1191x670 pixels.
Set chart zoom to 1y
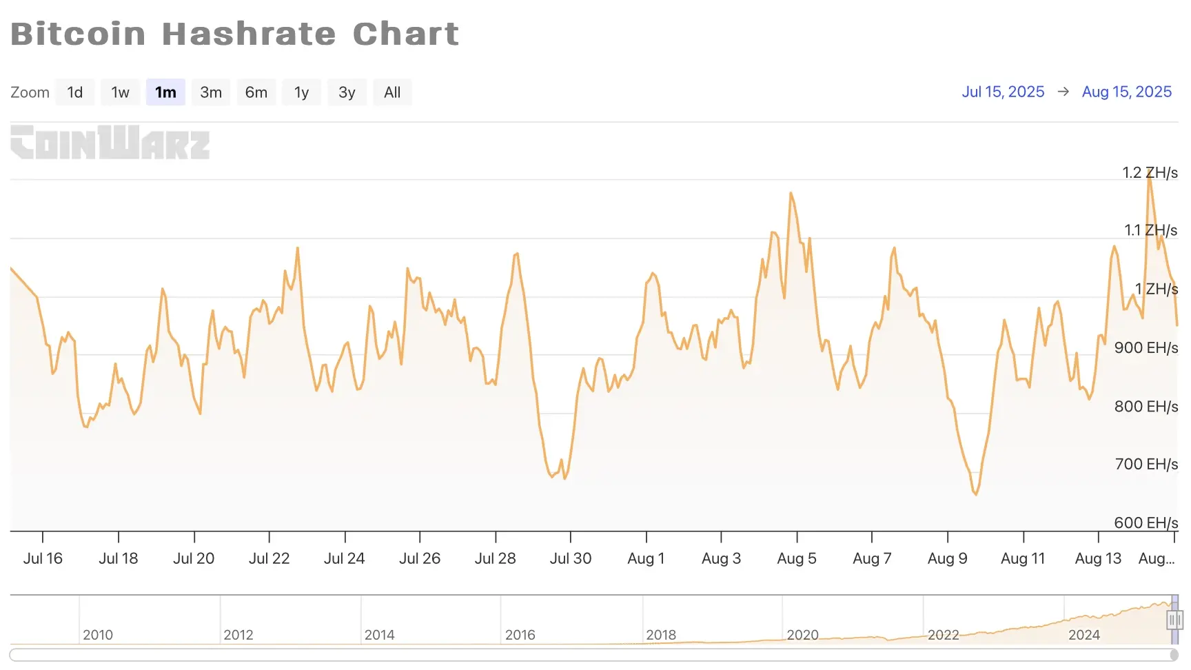tap(301, 92)
